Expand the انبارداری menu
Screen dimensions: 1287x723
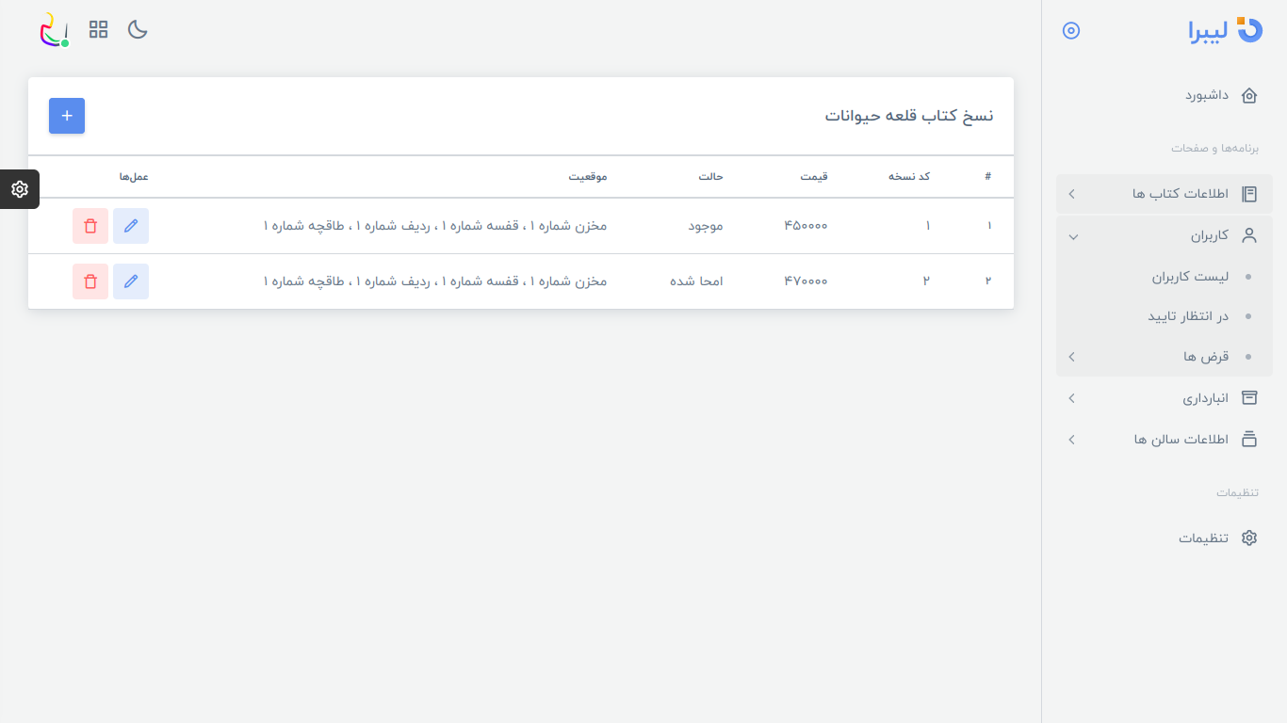(1165, 398)
